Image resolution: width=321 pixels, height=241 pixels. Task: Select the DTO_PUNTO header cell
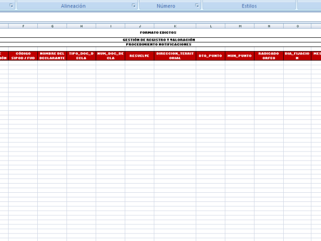pos(210,56)
